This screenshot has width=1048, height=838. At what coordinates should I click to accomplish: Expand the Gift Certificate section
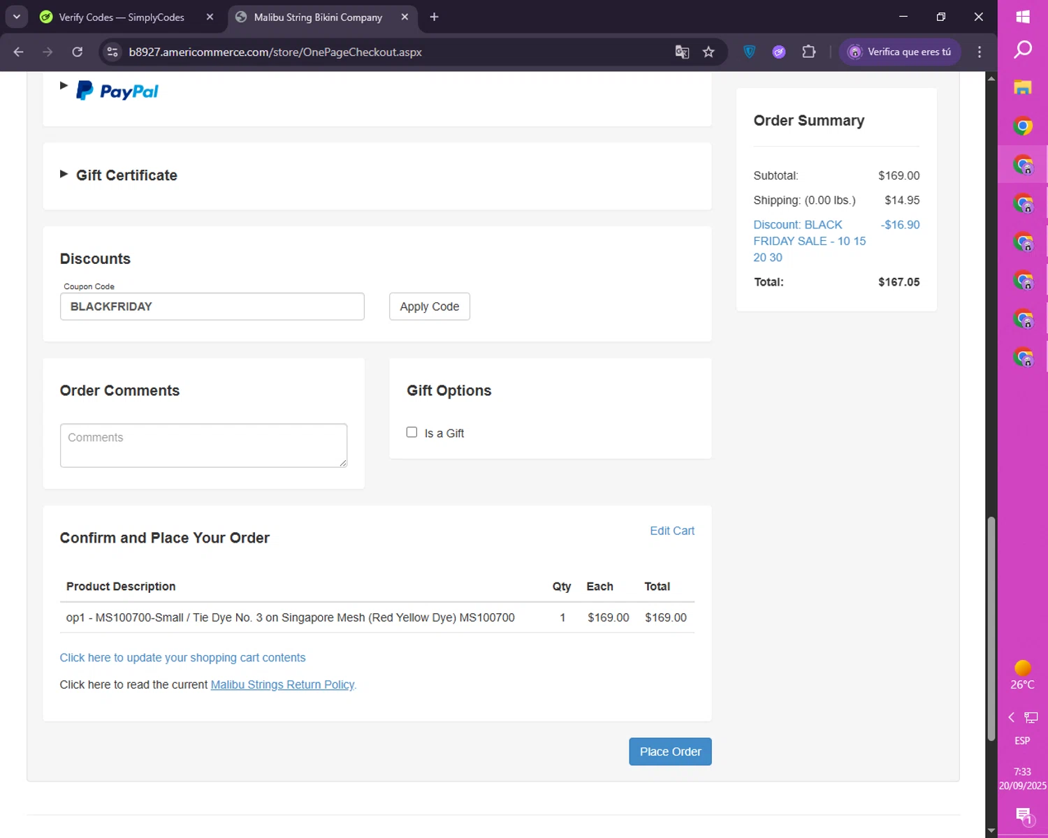[x=64, y=174]
